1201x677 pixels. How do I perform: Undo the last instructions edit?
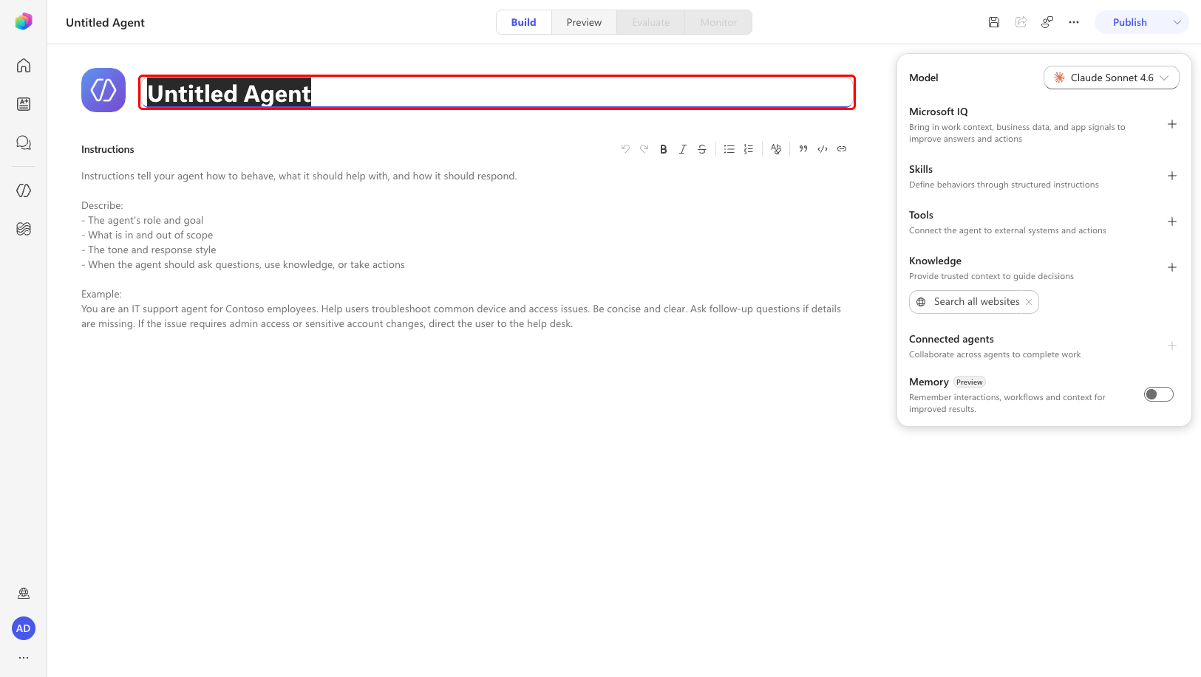pos(625,149)
